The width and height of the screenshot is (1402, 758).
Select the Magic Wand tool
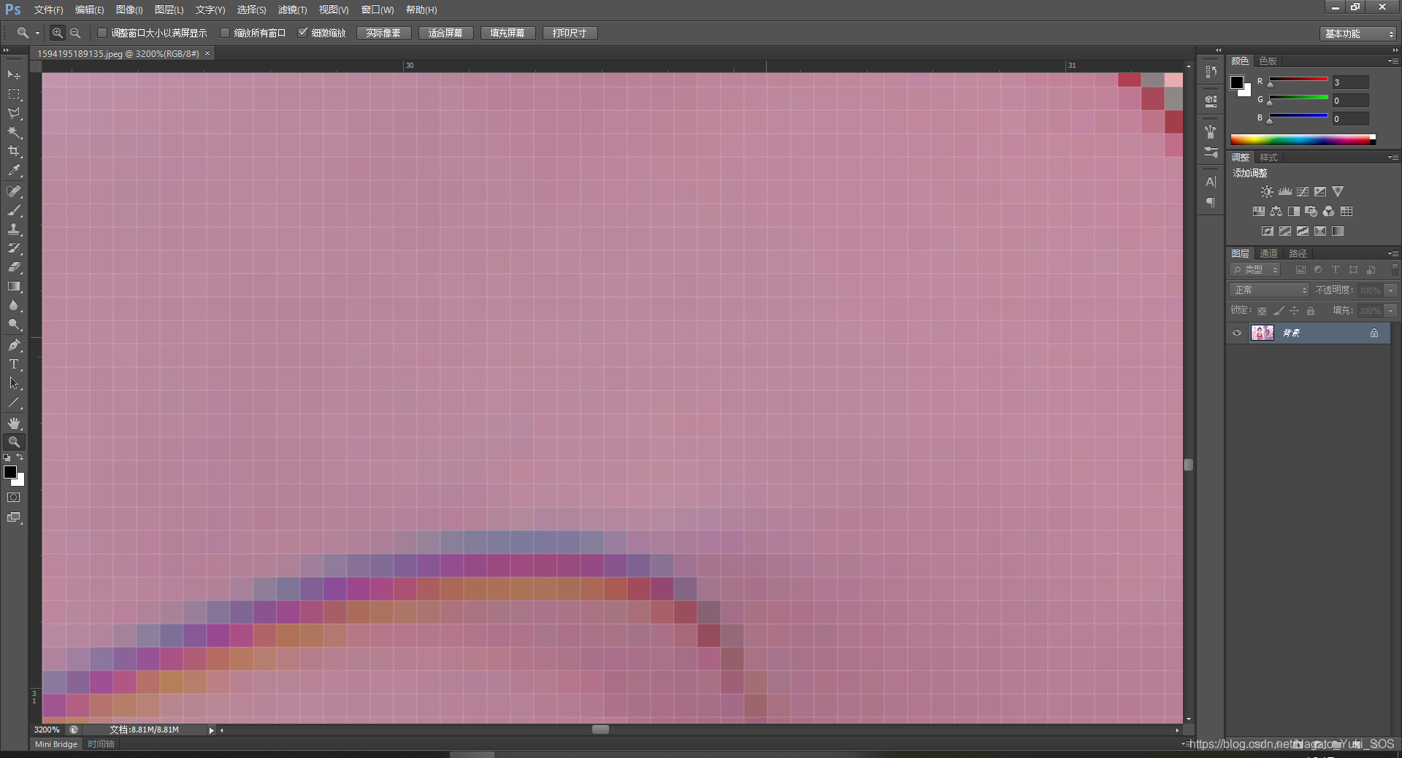point(14,132)
